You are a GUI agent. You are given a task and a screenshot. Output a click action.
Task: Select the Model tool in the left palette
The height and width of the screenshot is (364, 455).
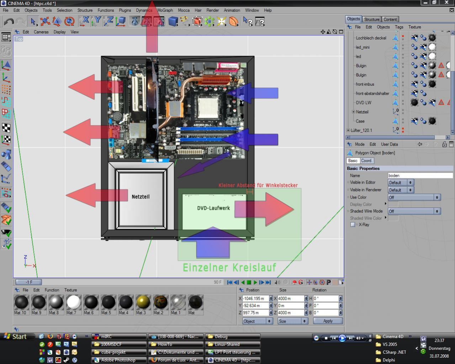pyautogui.click(x=6, y=65)
